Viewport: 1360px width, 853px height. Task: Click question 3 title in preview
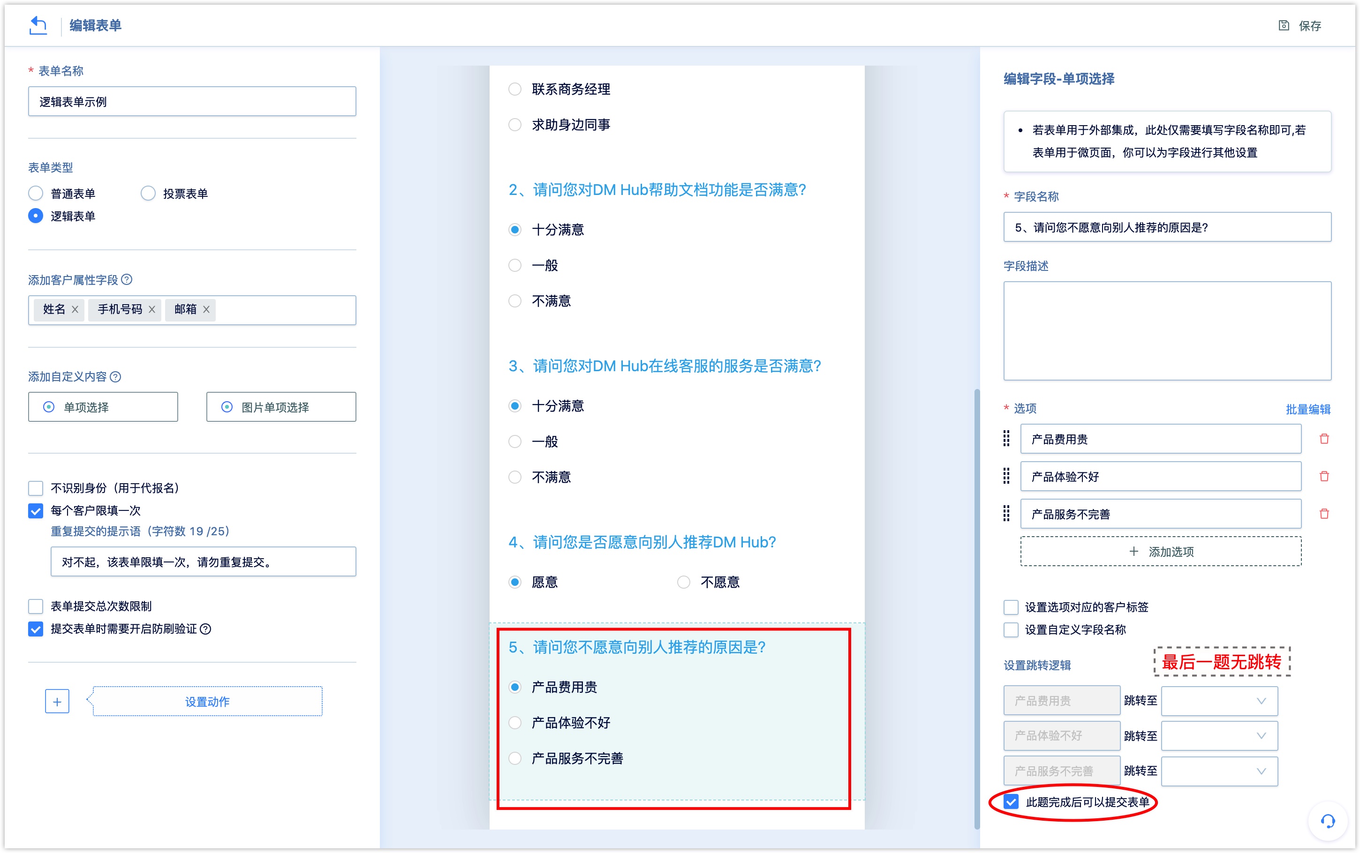[664, 366]
